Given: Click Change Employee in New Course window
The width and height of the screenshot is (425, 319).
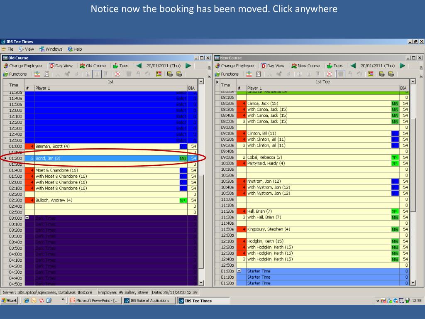Looking at the screenshot, I should pyautogui.click(x=234, y=66).
